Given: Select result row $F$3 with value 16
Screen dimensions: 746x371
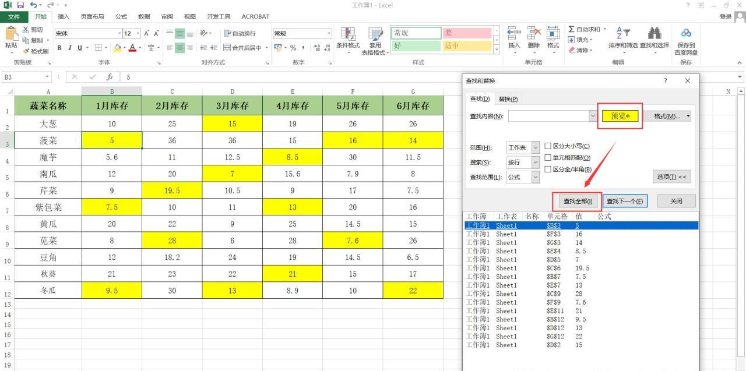Looking at the screenshot, I should pyautogui.click(x=581, y=234).
